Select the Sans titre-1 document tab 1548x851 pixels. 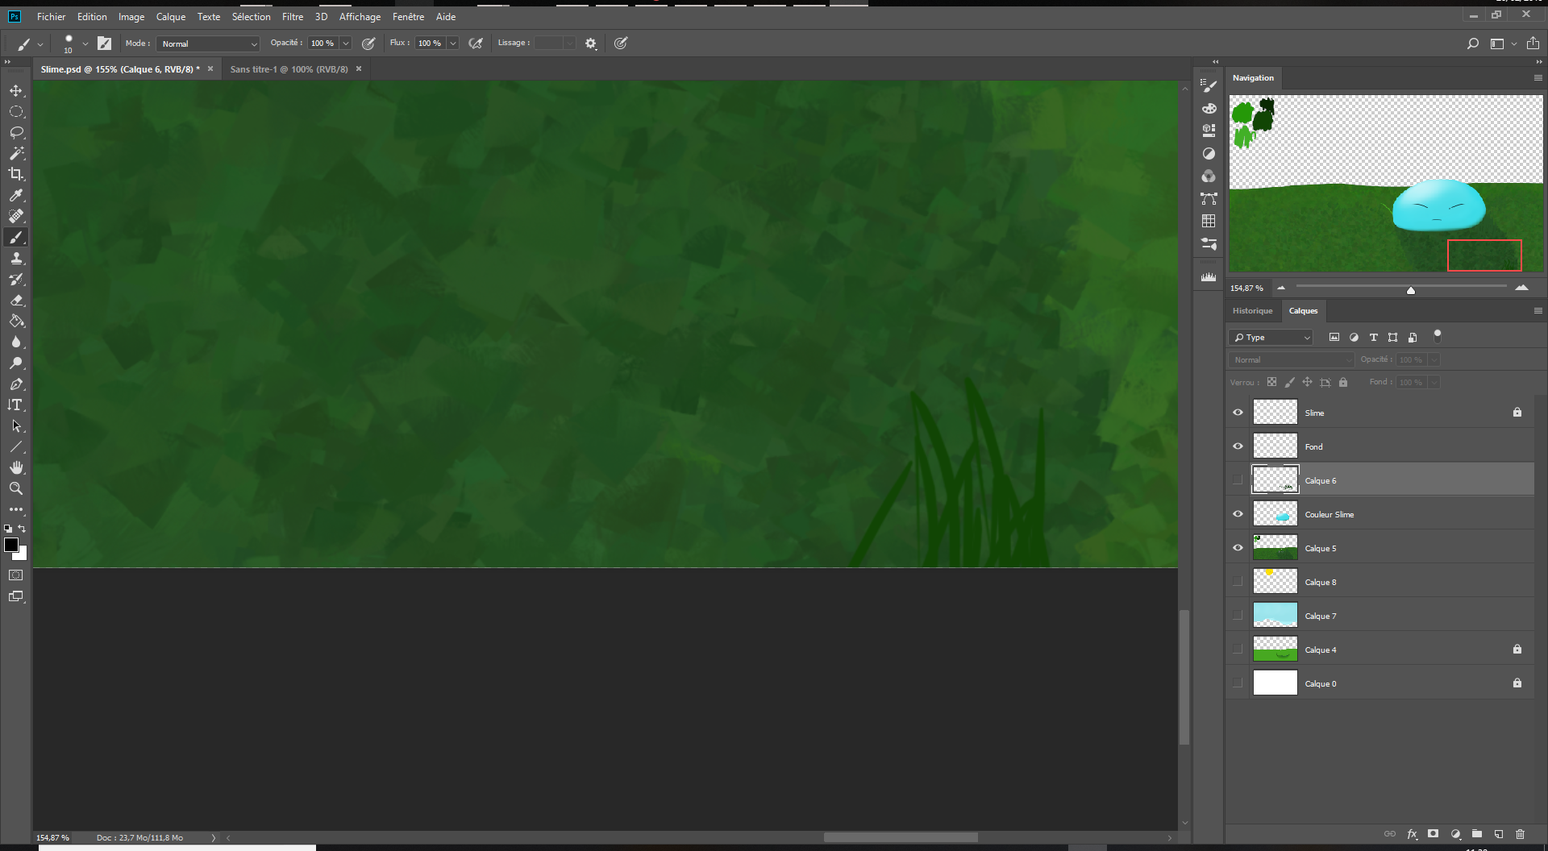click(289, 68)
